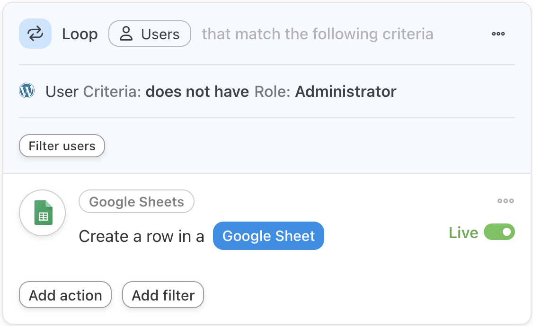Select the Users loop type pill
533x326 pixels.
pos(150,34)
